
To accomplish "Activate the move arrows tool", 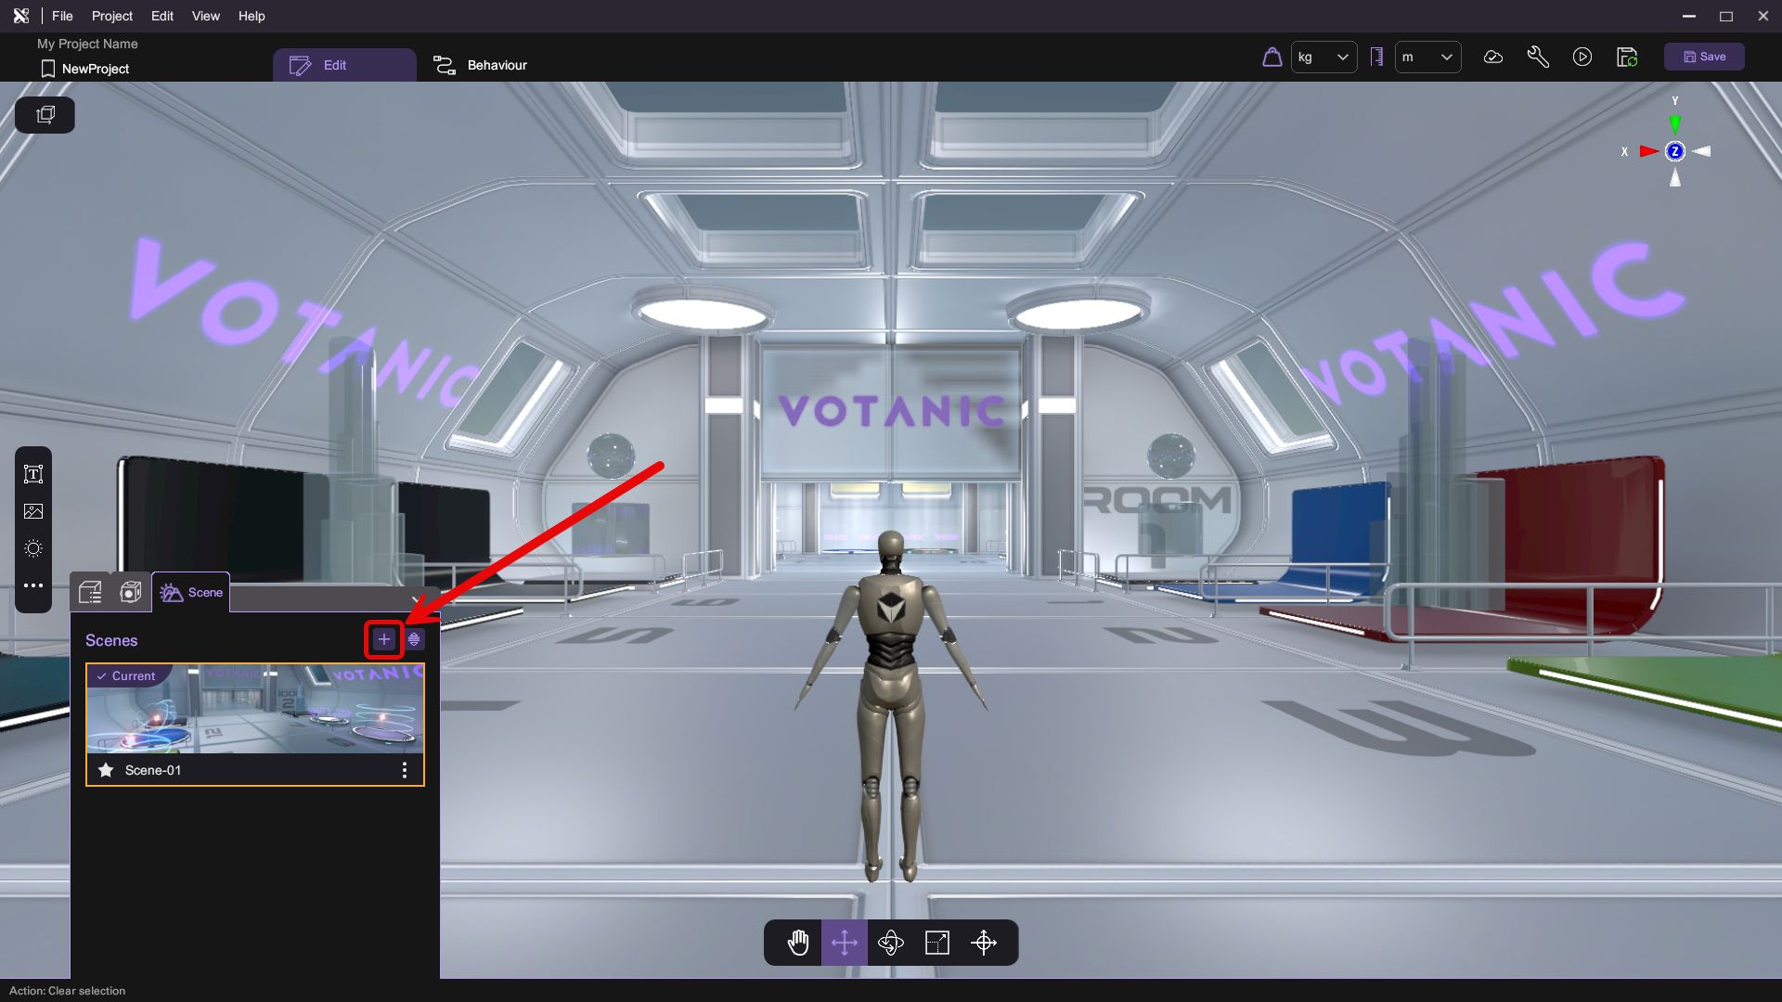I will [845, 943].
